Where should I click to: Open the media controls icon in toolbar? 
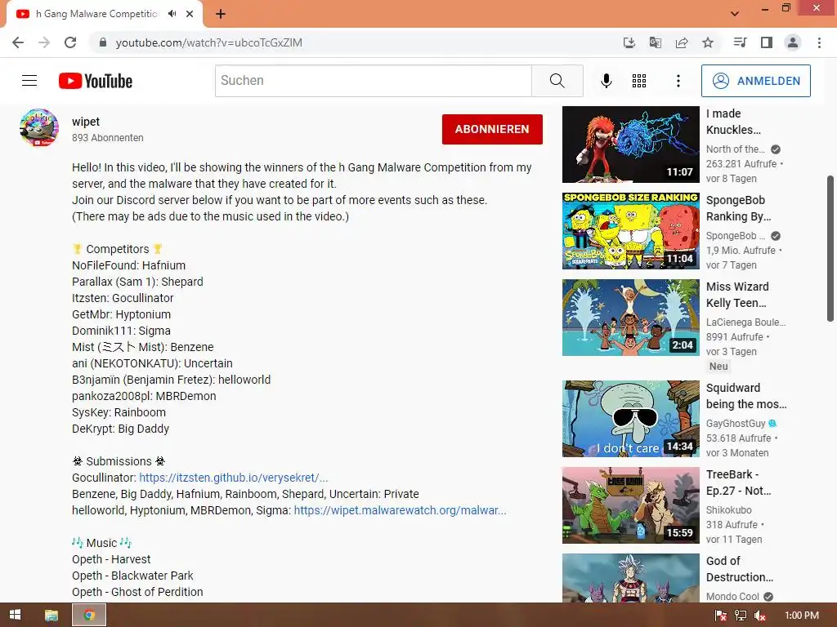coord(740,42)
